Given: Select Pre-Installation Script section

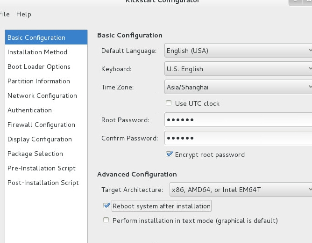Looking at the screenshot, I should tap(46, 169).
